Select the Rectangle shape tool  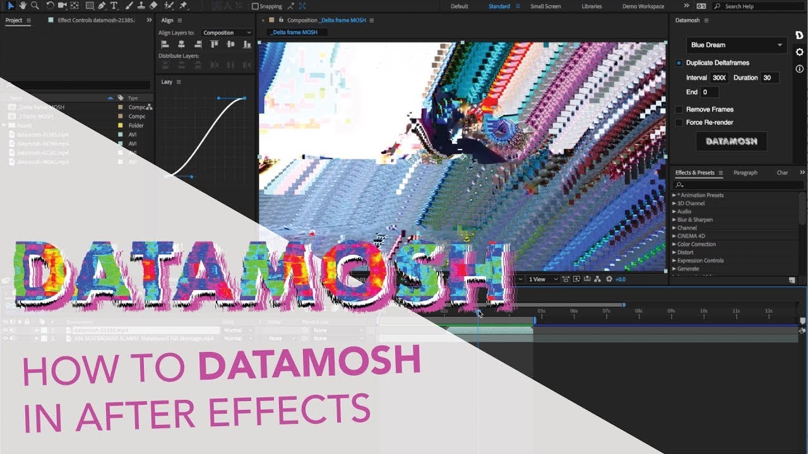[x=90, y=6]
